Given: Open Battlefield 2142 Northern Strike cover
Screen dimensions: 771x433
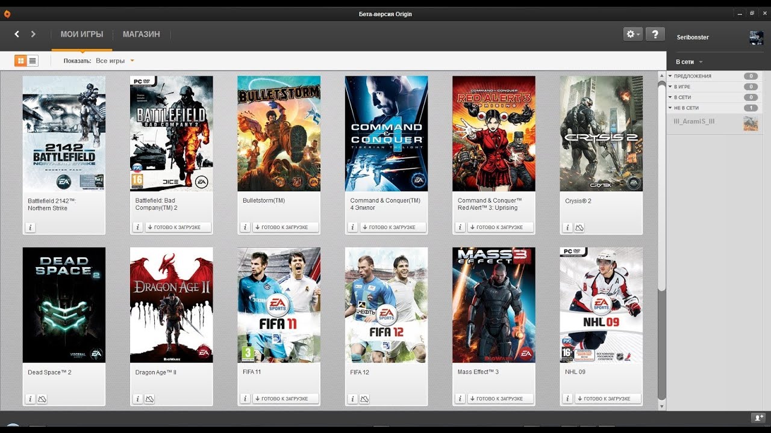Looking at the screenshot, I should pos(64,134).
